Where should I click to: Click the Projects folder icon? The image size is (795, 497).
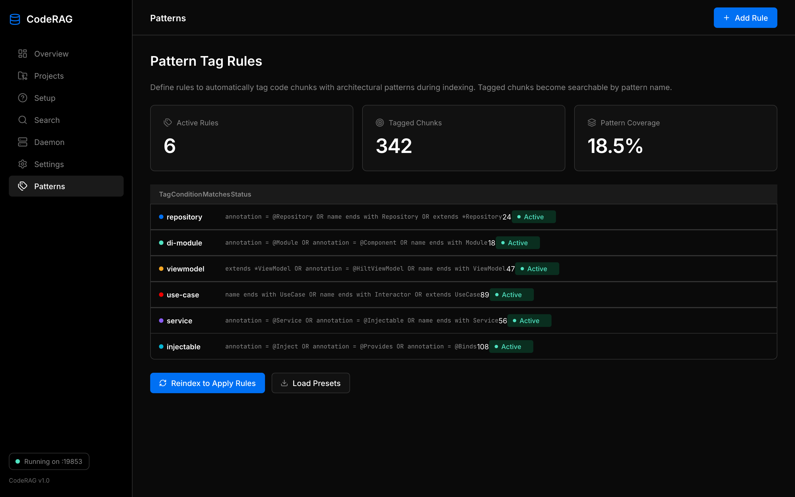22,76
